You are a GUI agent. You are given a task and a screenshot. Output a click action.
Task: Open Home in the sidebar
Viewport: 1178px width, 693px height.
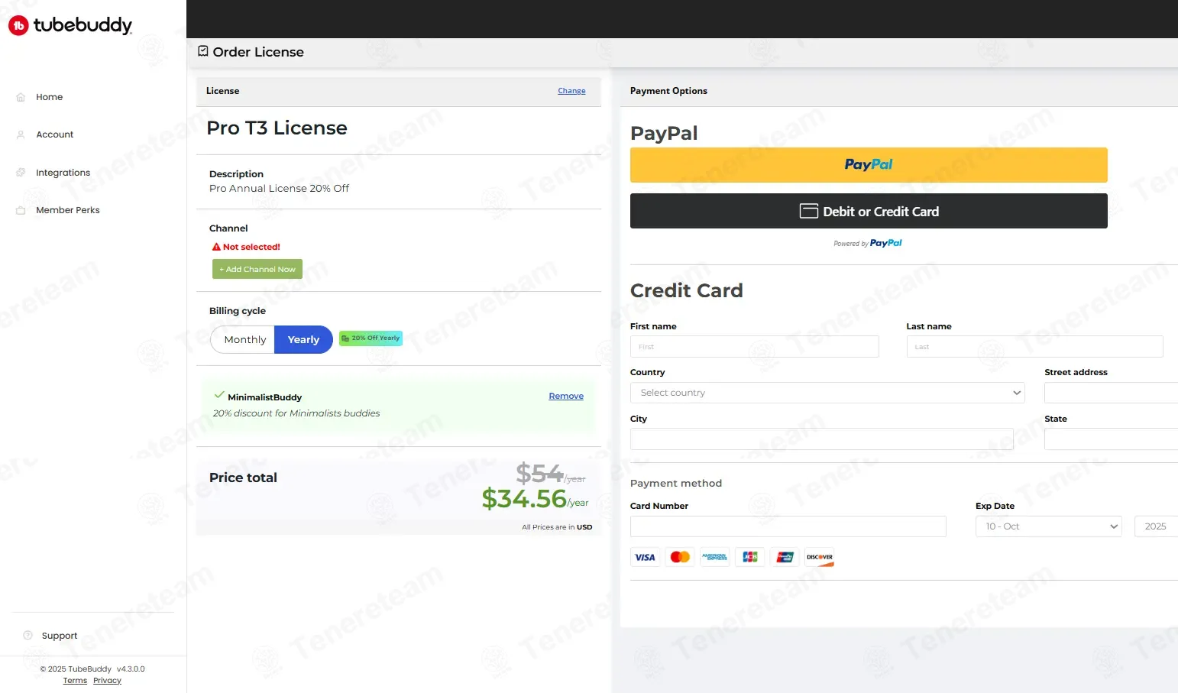pyautogui.click(x=50, y=97)
